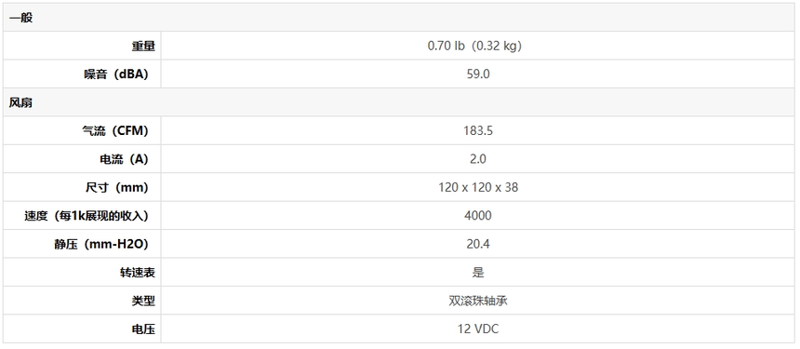The width and height of the screenshot is (800, 349).
Task: Click the noise value 59.0
Action: tap(478, 74)
